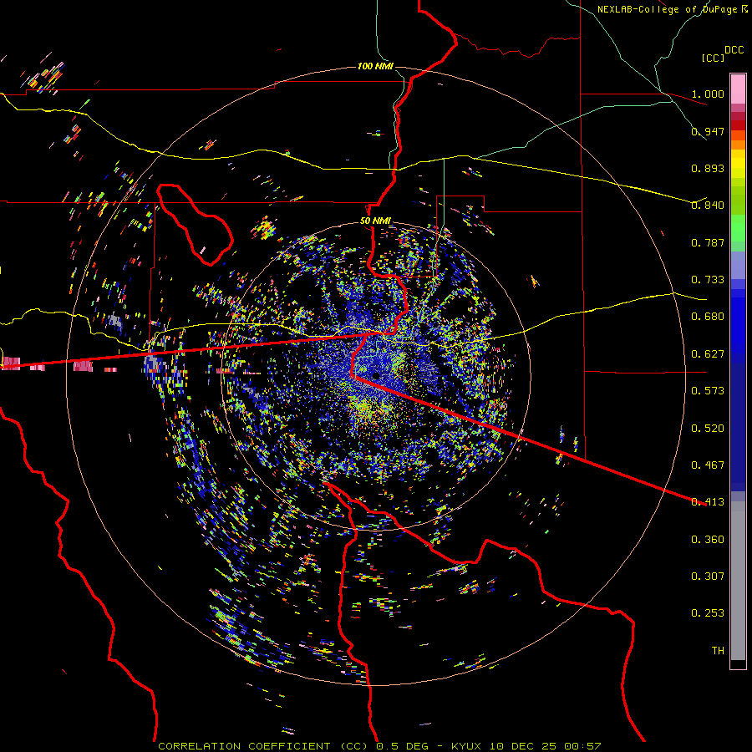The width and height of the screenshot is (752, 752).
Task: Click the TH threshold label on legend
Action: tap(718, 650)
